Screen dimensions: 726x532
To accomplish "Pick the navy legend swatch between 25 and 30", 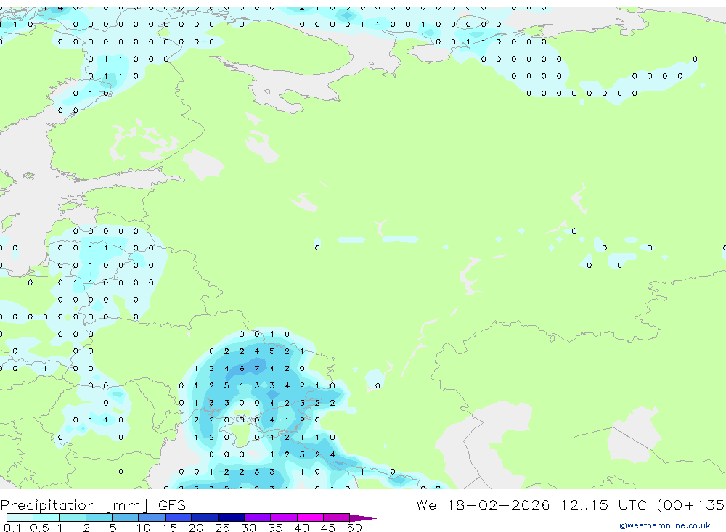I will pyautogui.click(x=231, y=517).
